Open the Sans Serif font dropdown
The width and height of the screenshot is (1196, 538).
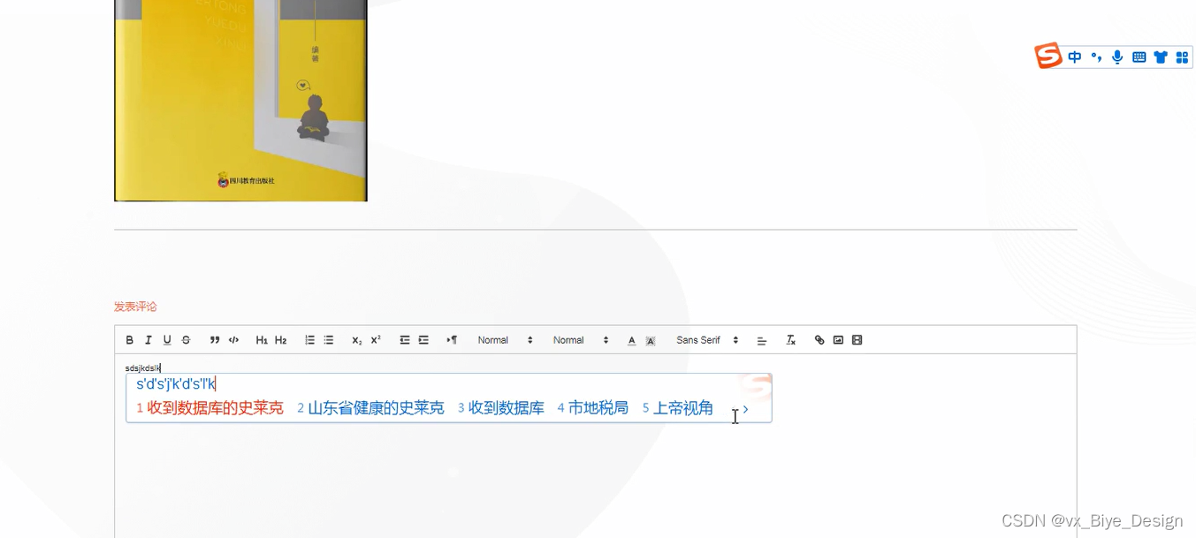point(707,340)
